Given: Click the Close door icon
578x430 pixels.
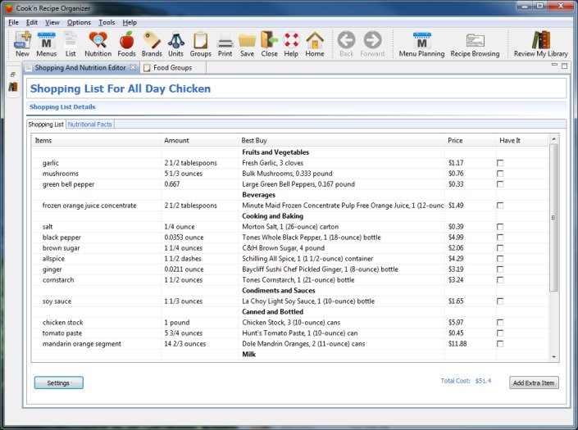Looking at the screenshot, I should (269, 43).
